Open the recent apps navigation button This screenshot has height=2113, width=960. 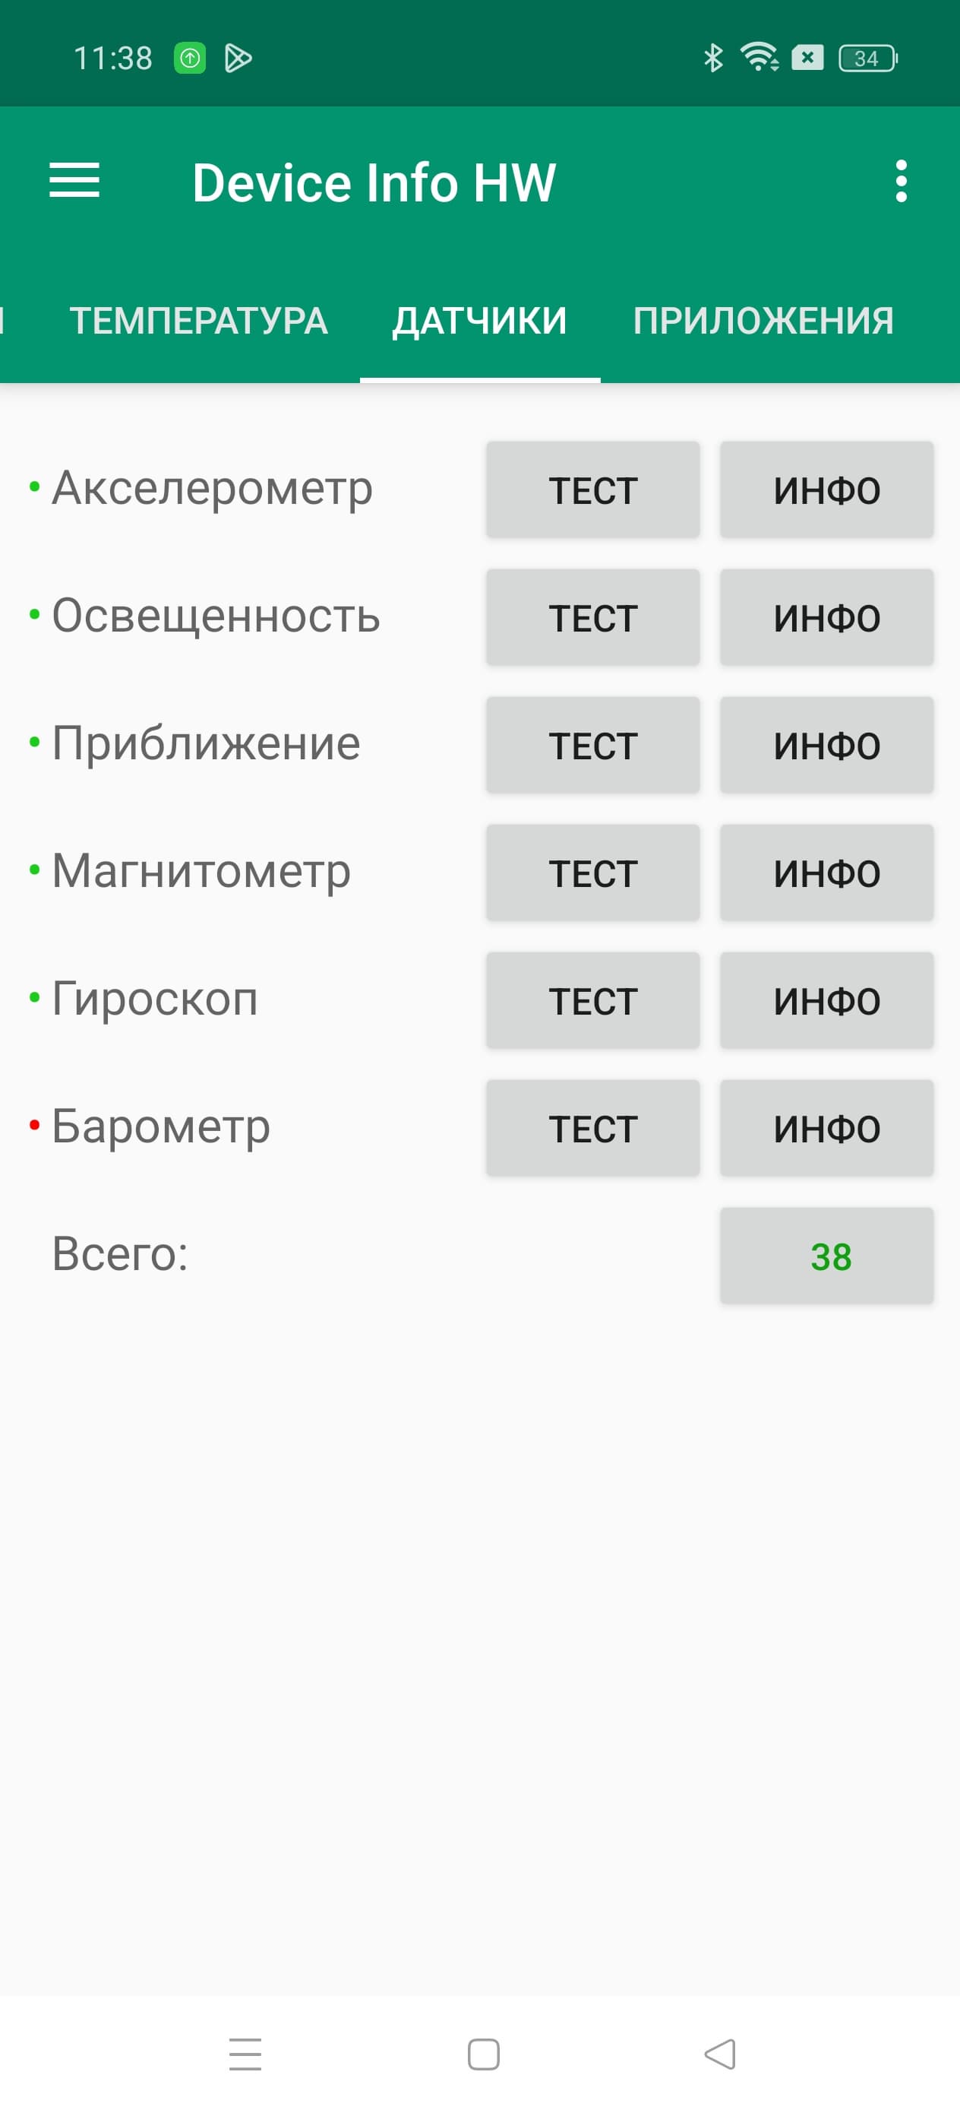tap(245, 2054)
